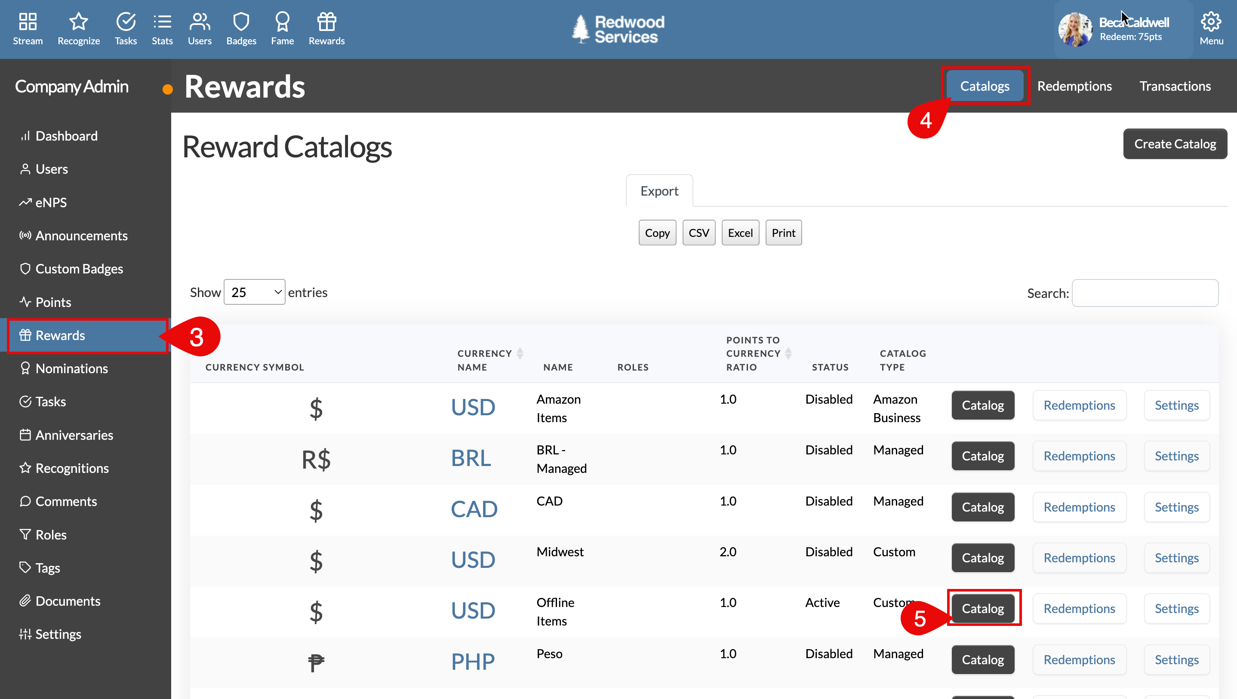Click the Fame ribbon icon
1237x699 pixels.
coord(282,22)
